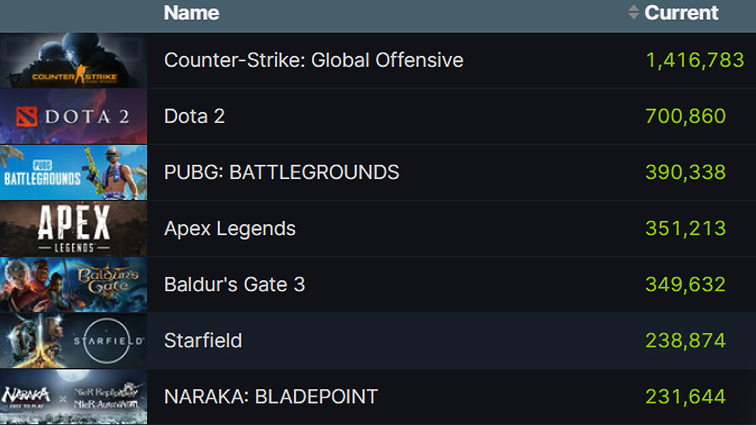
Task: Sort the table by the Name header
Action: pyautogui.click(x=191, y=12)
